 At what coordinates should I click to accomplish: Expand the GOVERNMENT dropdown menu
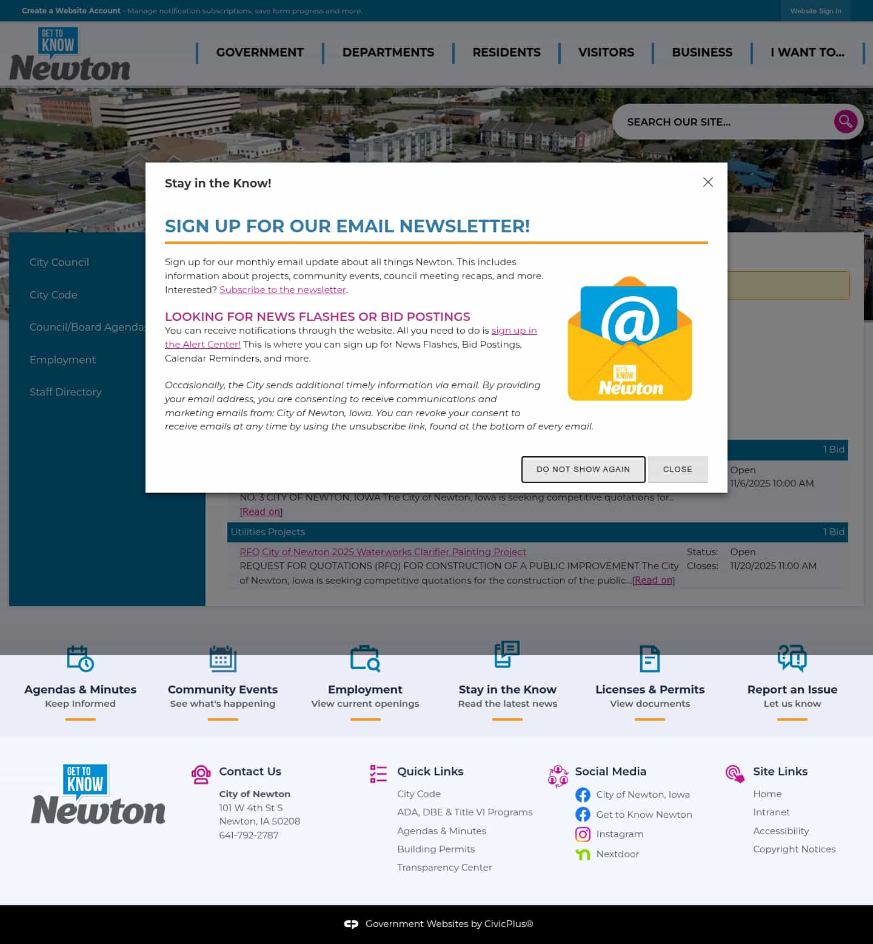(259, 53)
